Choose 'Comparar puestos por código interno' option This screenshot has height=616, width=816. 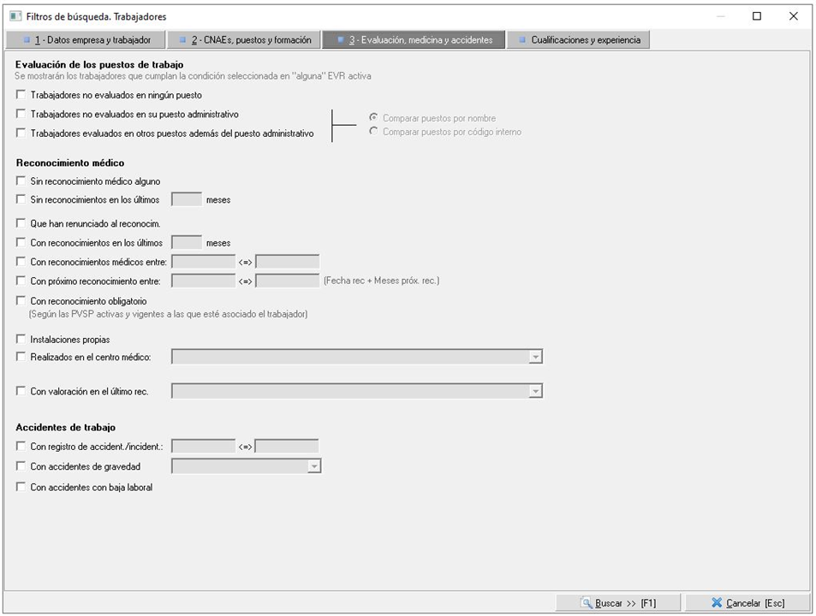373,131
